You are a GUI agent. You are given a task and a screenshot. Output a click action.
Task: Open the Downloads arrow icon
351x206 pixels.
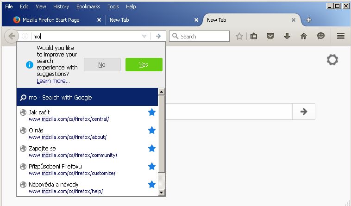click(287, 36)
